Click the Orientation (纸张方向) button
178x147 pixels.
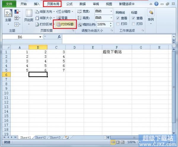pyautogui.click(x=45, y=12)
